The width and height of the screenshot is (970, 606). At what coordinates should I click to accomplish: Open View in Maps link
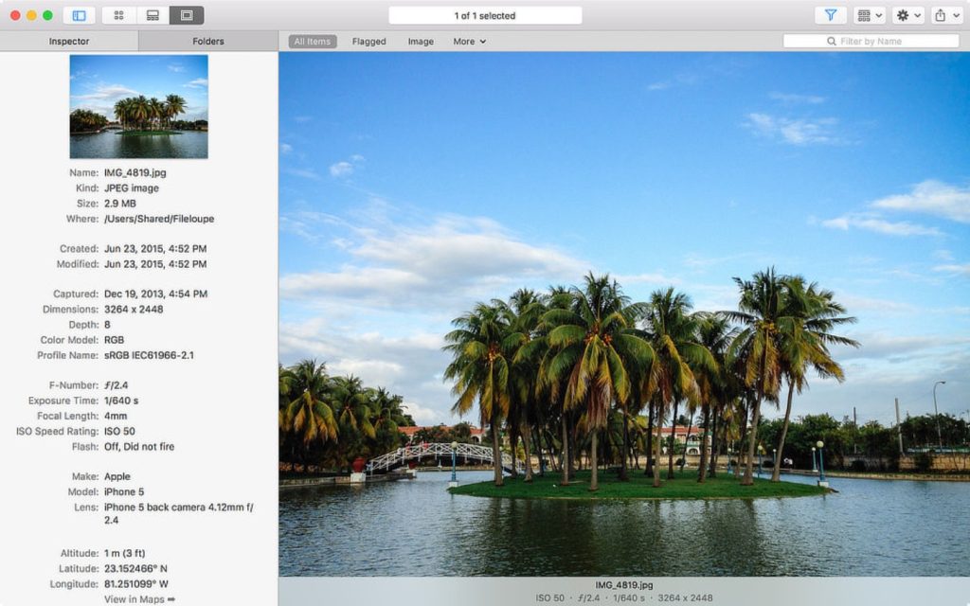(x=139, y=599)
